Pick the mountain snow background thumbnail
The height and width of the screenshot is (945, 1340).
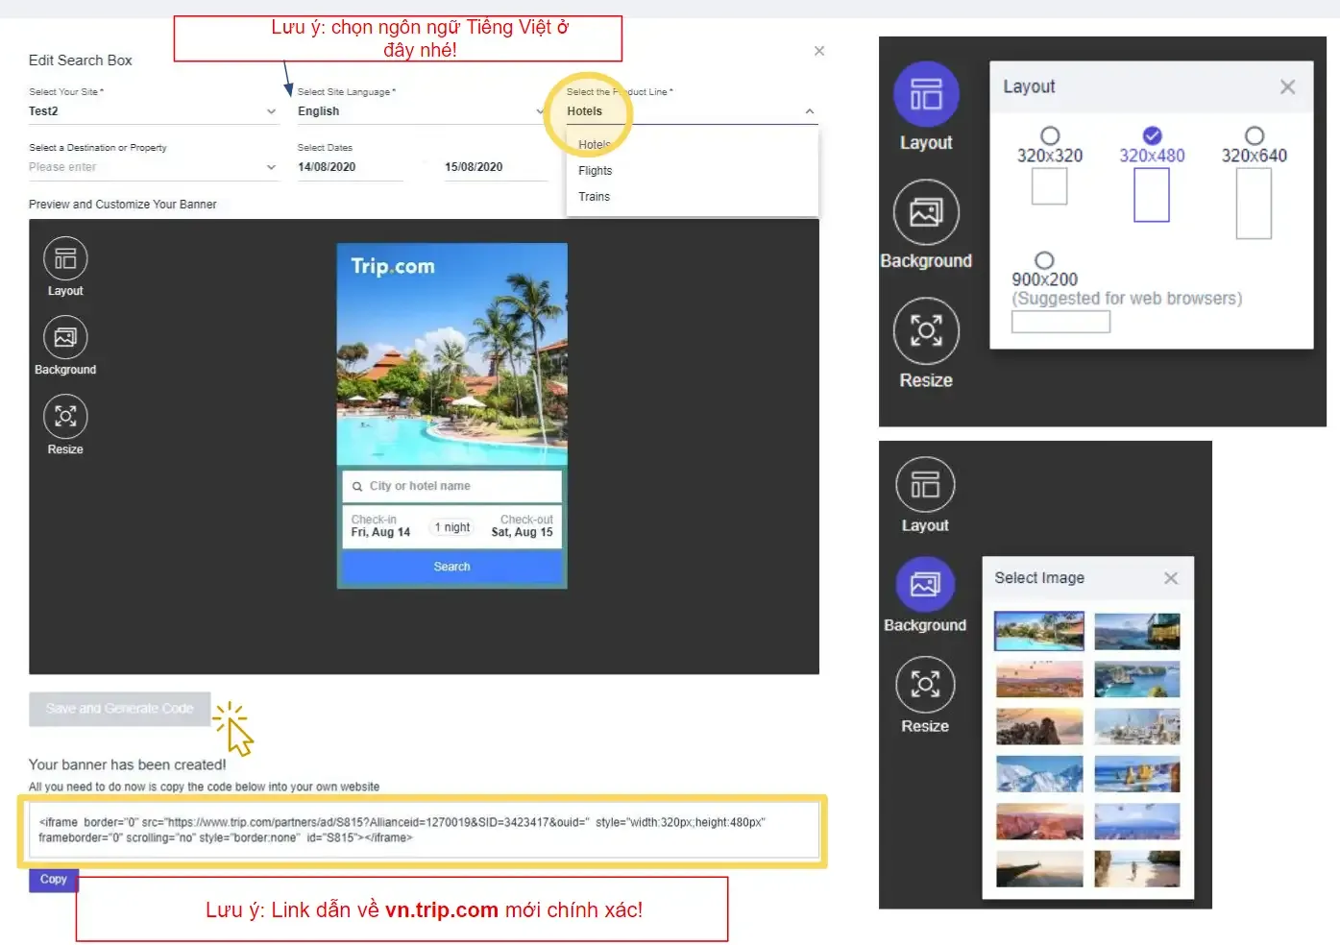(x=1038, y=773)
